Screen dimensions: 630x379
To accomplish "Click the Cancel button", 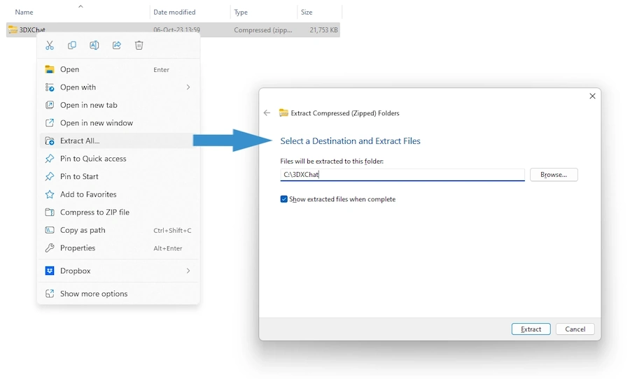I will coord(575,329).
